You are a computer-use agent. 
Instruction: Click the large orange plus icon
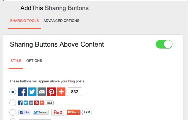pyautogui.click(x=61, y=92)
